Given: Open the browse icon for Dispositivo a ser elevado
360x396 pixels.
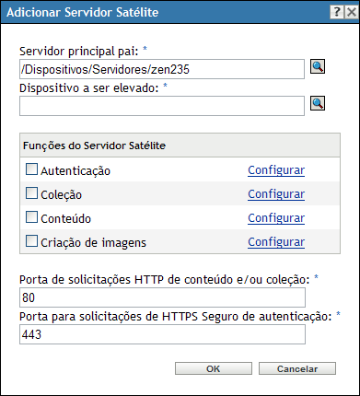Looking at the screenshot, I should 318,103.
